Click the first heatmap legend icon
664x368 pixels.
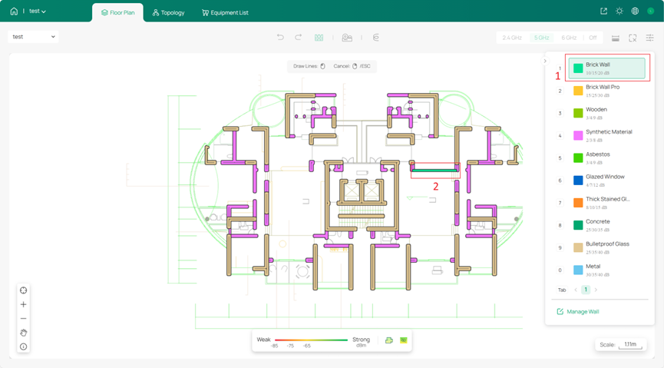point(388,340)
